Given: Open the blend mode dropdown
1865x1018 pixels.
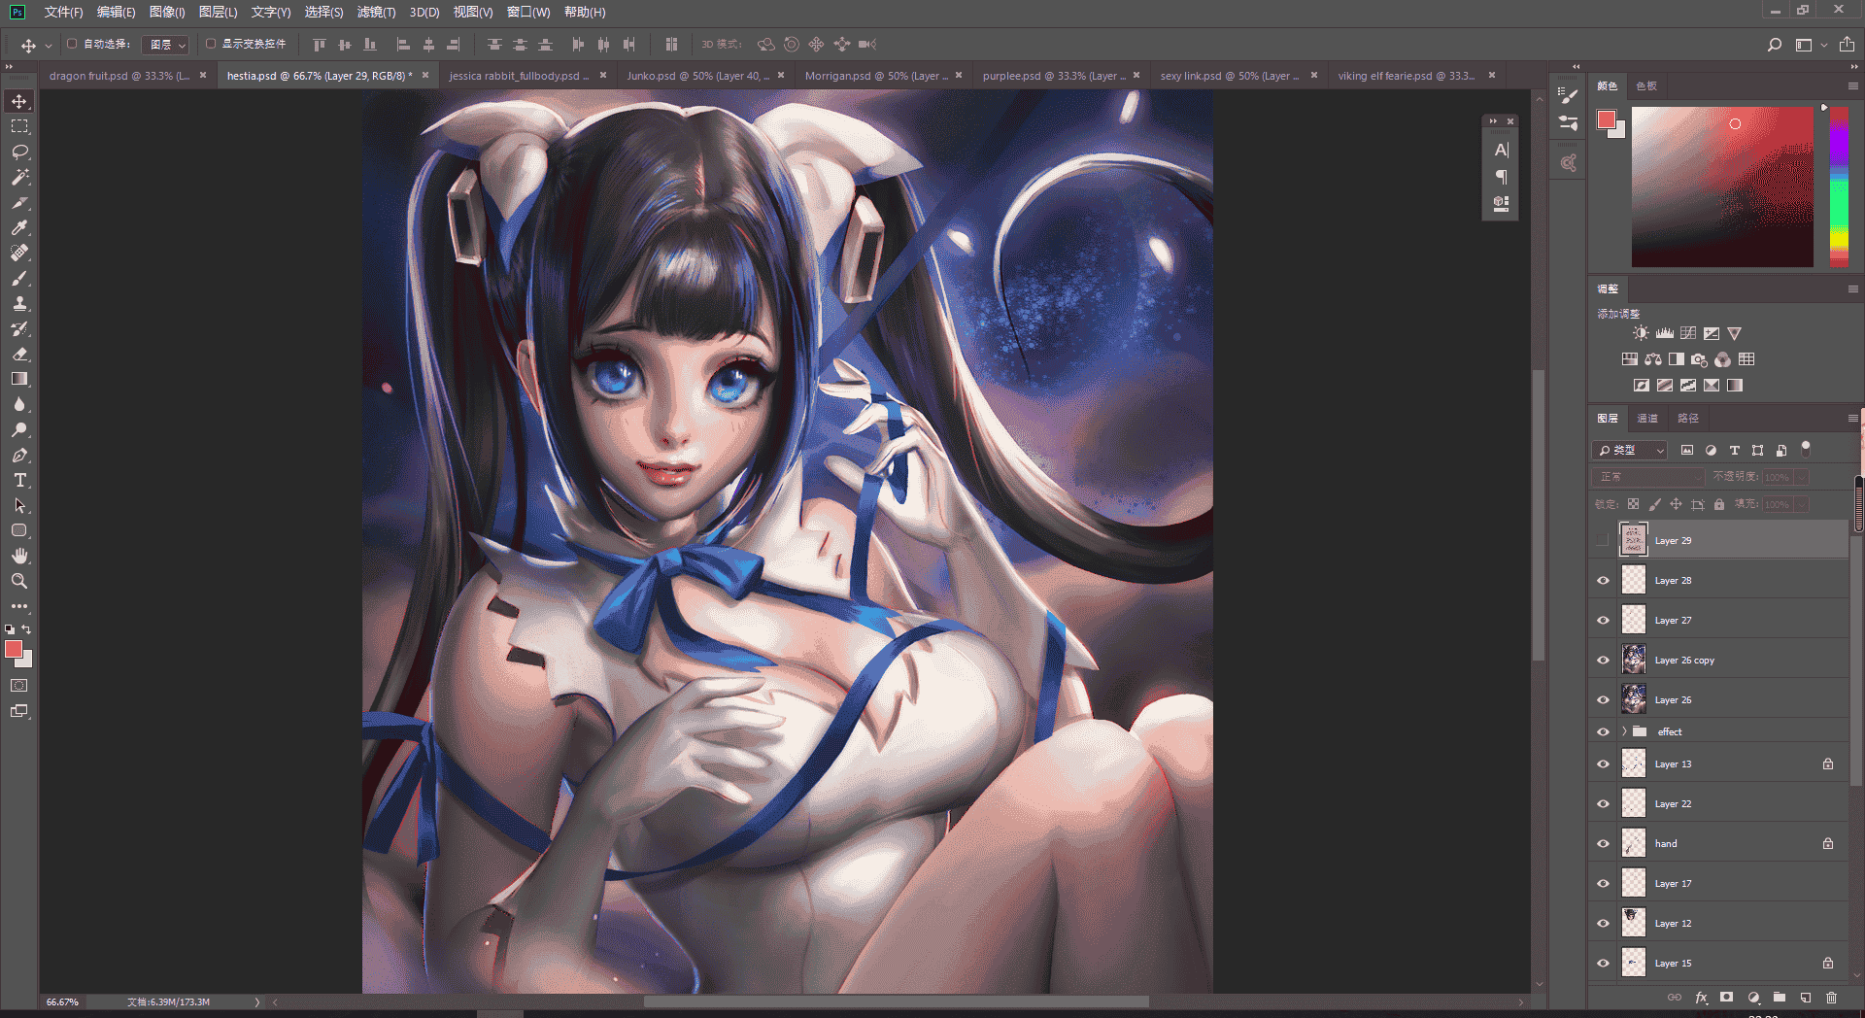Looking at the screenshot, I should point(1648,477).
